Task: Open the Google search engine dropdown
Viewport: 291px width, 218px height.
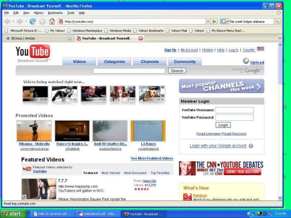Action: click(x=224, y=22)
